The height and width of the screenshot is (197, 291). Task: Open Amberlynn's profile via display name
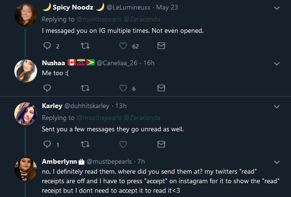click(x=59, y=161)
